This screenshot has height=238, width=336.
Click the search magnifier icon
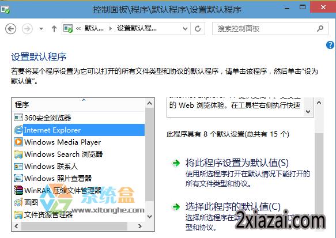point(320,28)
